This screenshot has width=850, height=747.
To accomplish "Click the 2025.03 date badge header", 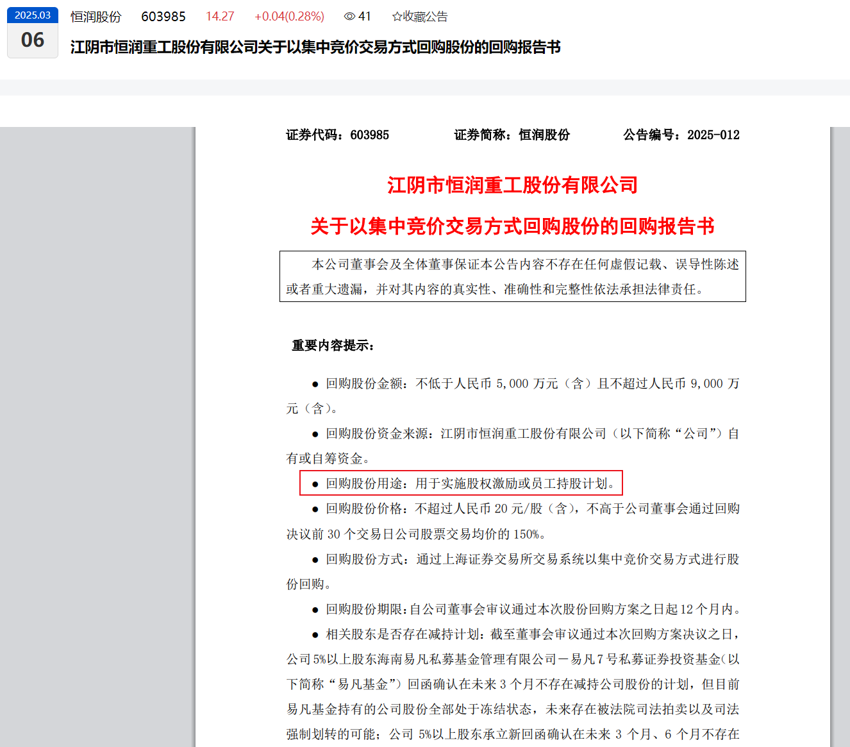I will (33, 15).
